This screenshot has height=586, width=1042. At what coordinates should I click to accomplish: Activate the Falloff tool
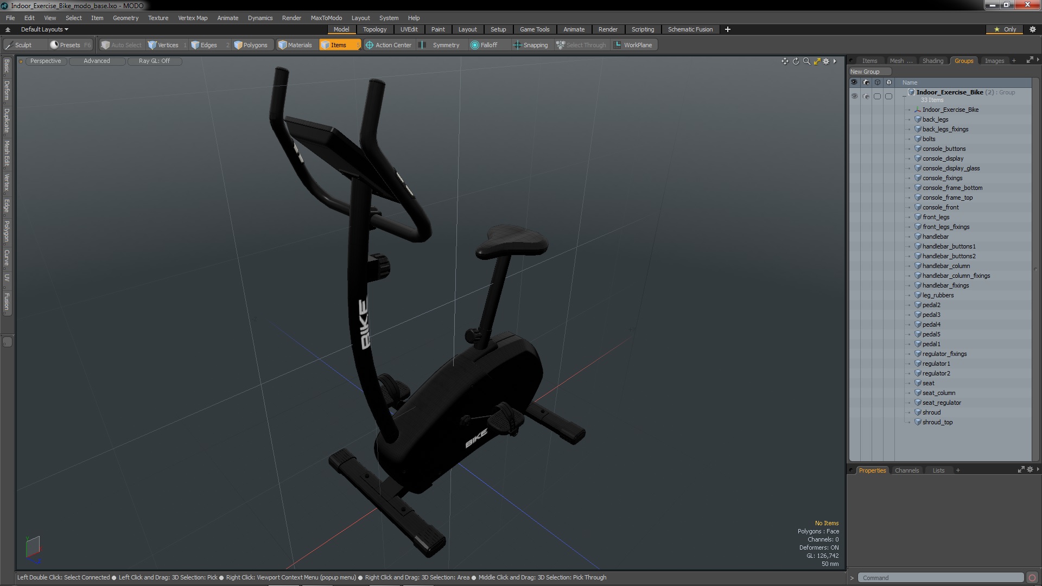coord(484,45)
